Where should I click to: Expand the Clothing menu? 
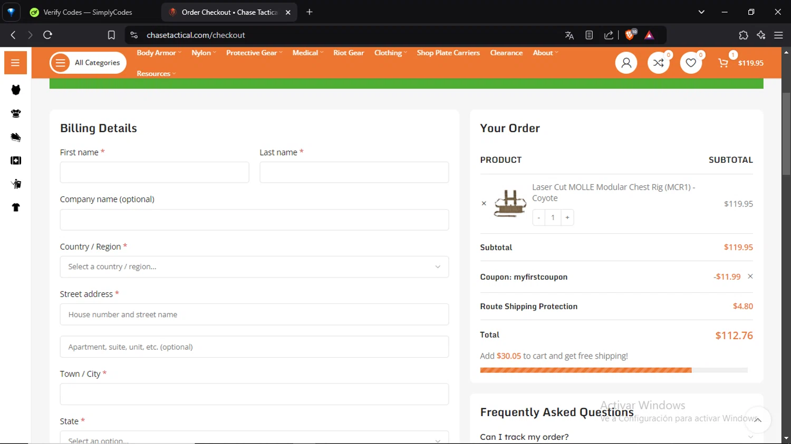coord(390,53)
